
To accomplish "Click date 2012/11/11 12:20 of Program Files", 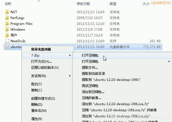I will (x=90, y=24).
